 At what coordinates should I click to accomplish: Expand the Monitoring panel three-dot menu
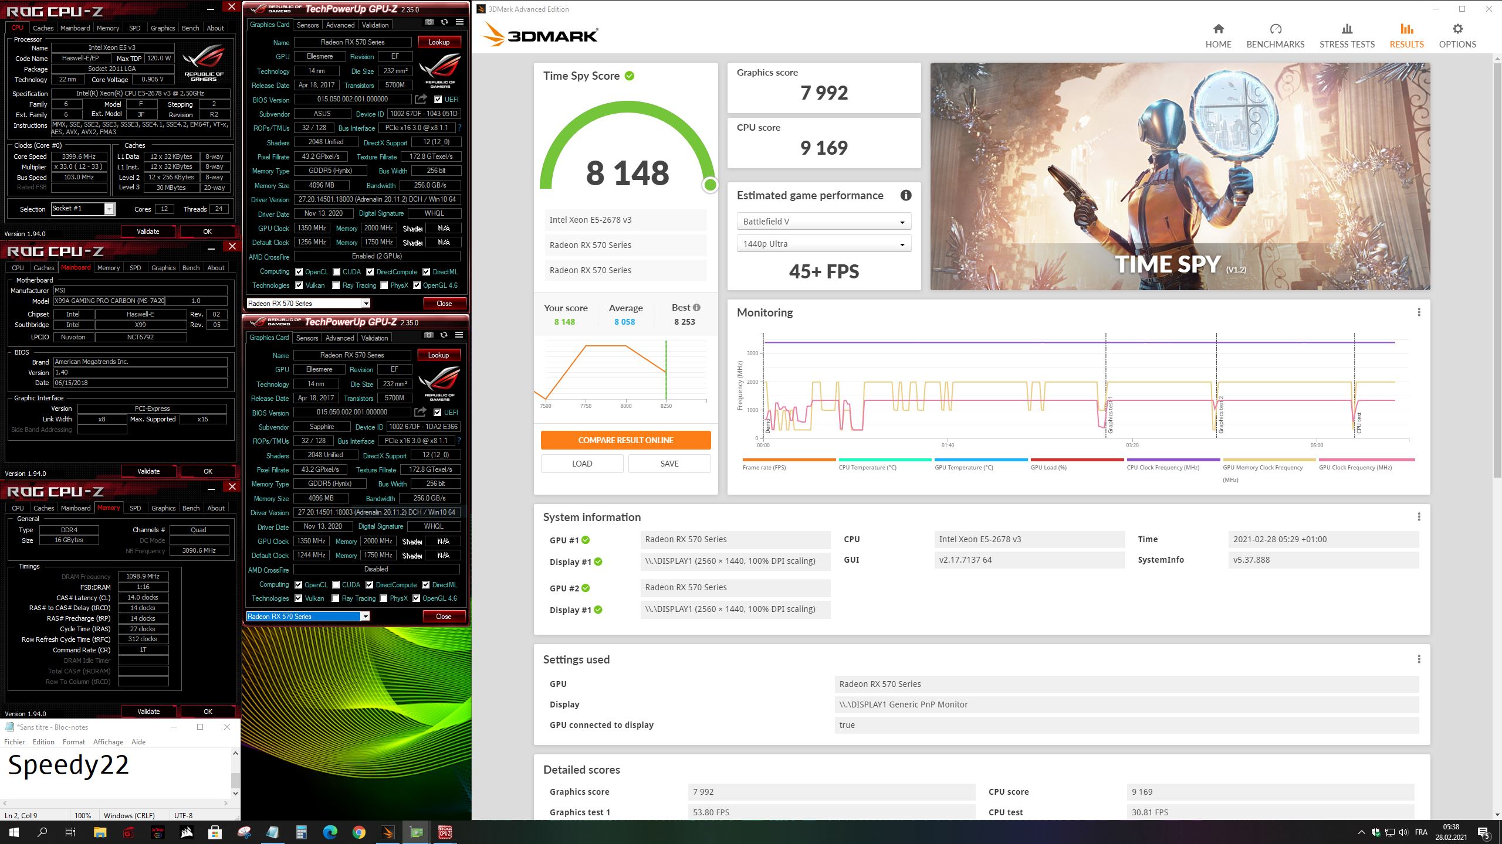(1419, 312)
